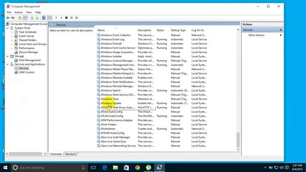Select Local Users and Groups node
The width and height of the screenshot is (306, 172).
[x=33, y=44]
